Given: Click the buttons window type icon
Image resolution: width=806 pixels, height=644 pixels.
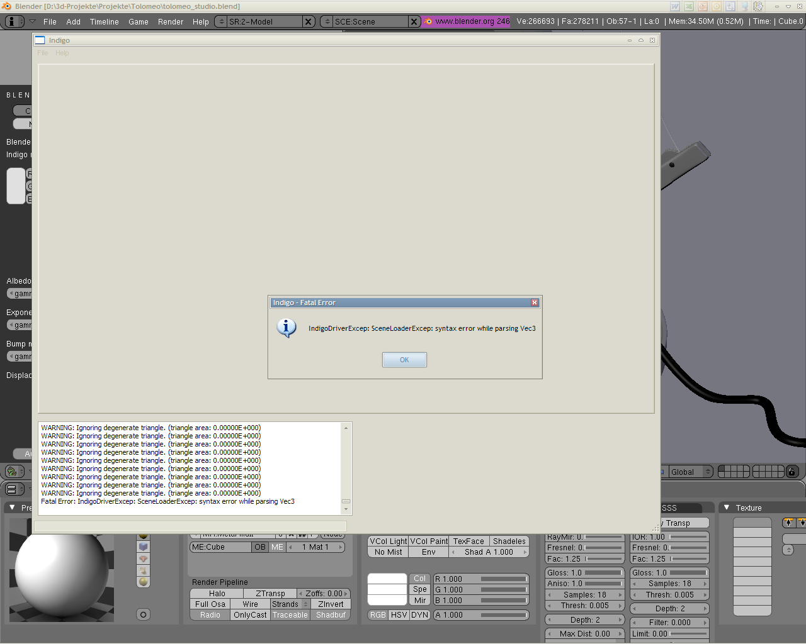Looking at the screenshot, I should (x=14, y=489).
